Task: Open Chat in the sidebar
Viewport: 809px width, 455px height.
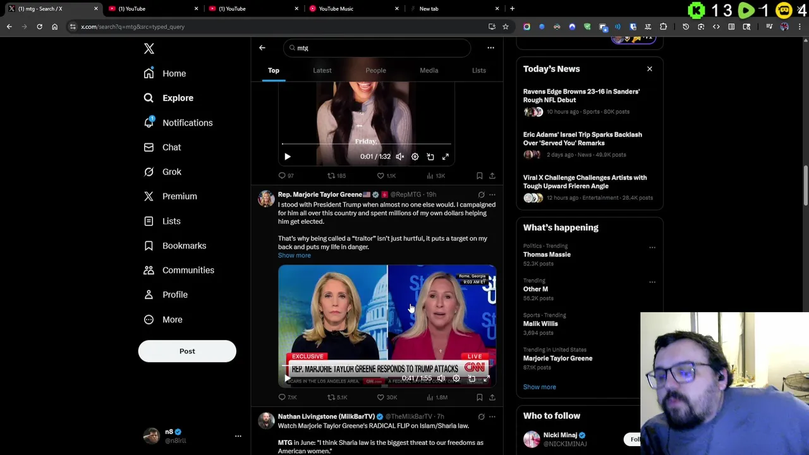Action: (x=162, y=147)
